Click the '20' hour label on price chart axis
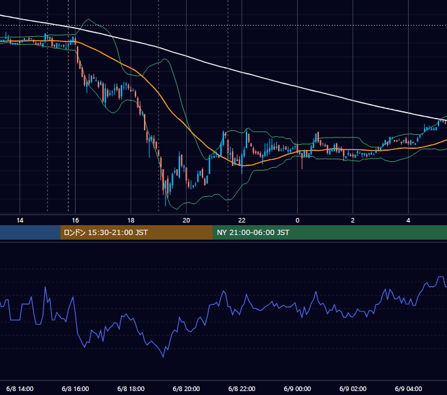Viewport: 447px width, 395px height. pos(186,221)
